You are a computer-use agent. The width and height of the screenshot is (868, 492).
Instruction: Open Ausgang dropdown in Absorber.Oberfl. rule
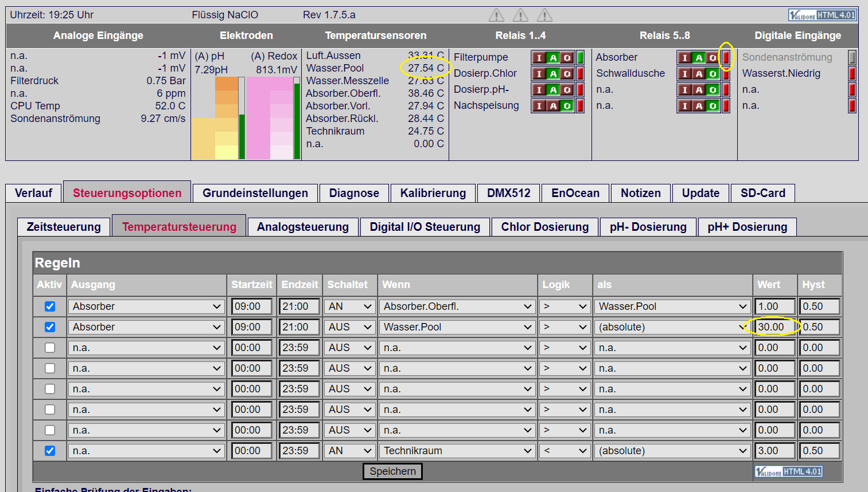pyautogui.click(x=146, y=306)
